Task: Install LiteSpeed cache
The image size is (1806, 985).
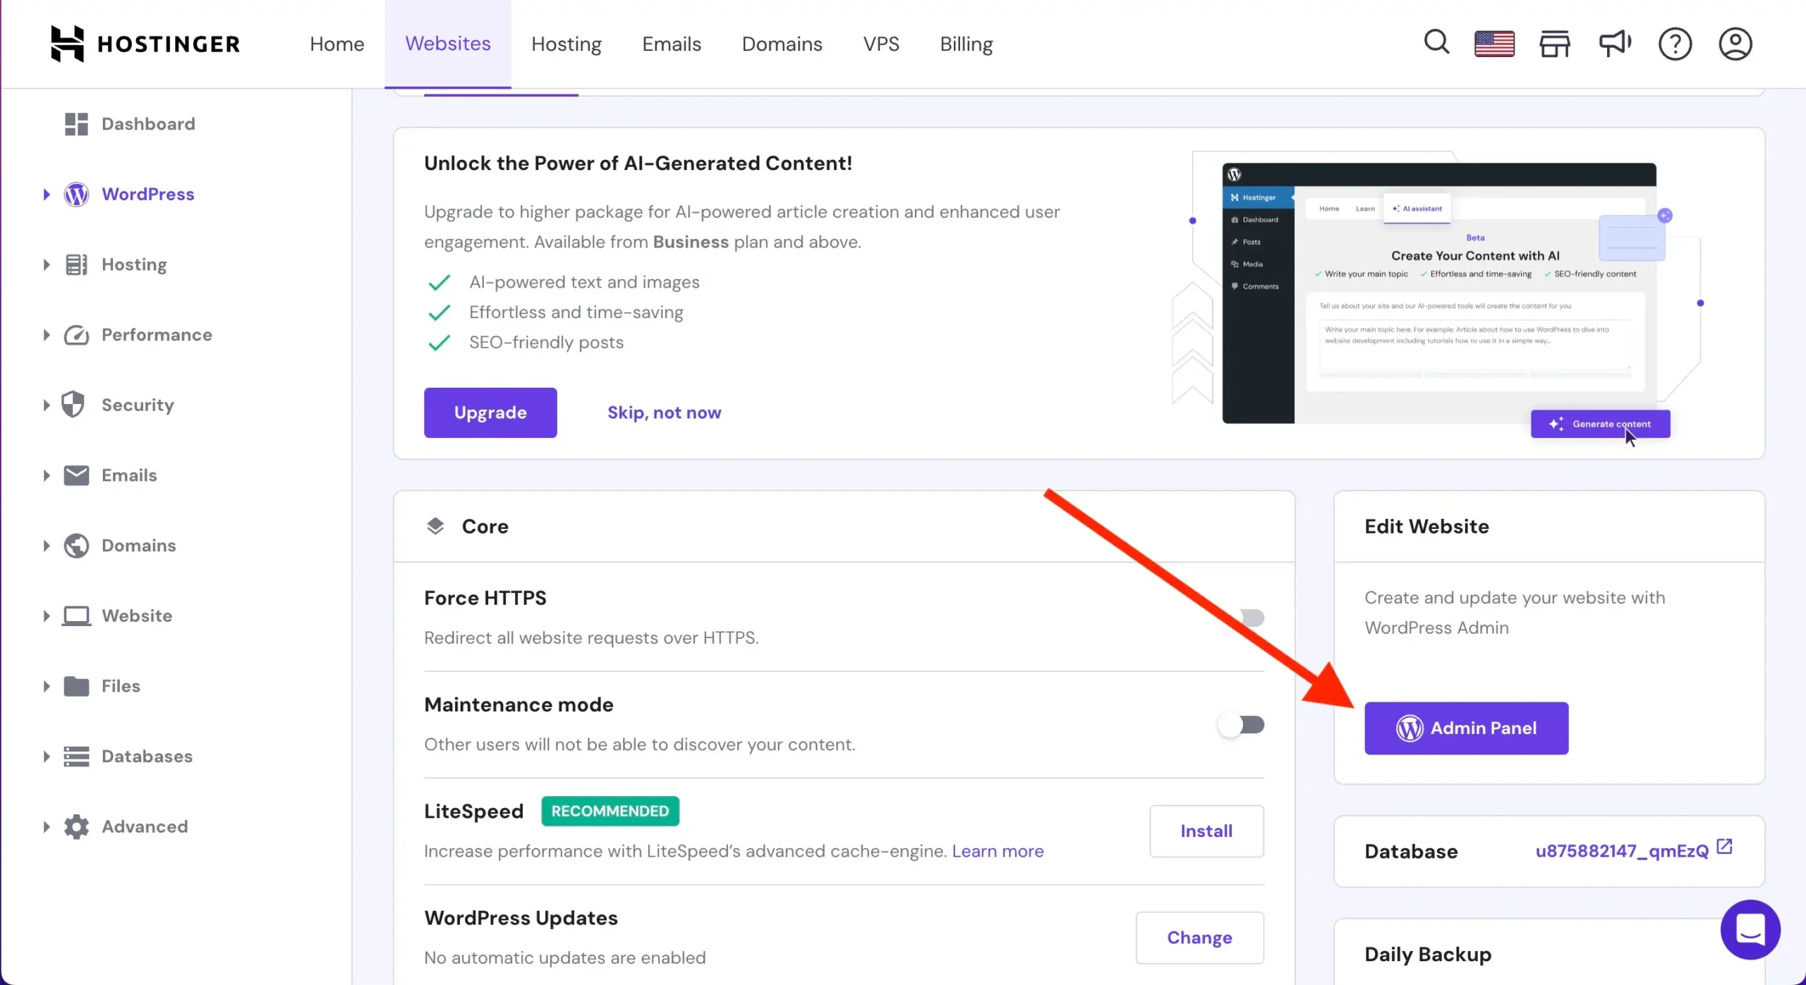Action: 1206,831
